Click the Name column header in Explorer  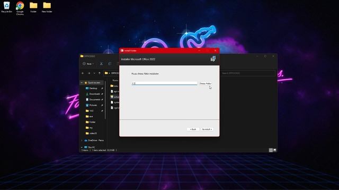(x=115, y=80)
